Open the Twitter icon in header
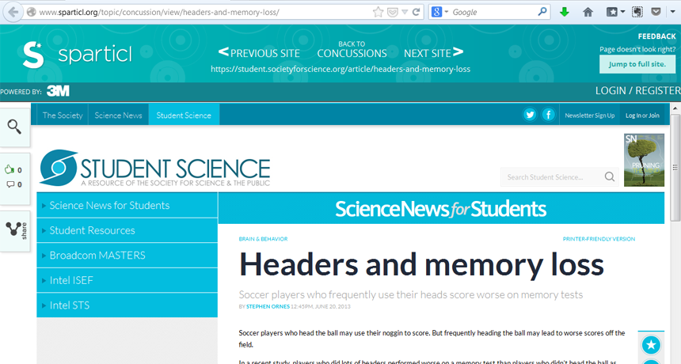681x364 pixels. tap(530, 115)
